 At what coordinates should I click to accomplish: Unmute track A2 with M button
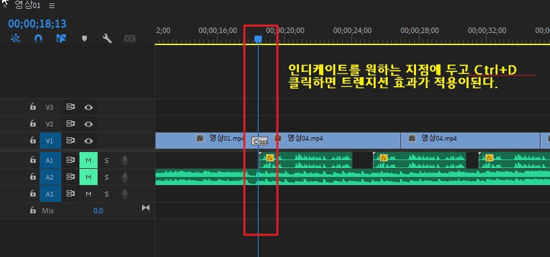[88, 177]
